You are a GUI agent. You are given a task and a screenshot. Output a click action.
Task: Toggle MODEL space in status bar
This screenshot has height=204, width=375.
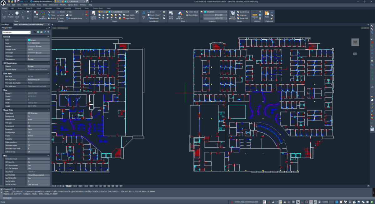coord(325,202)
